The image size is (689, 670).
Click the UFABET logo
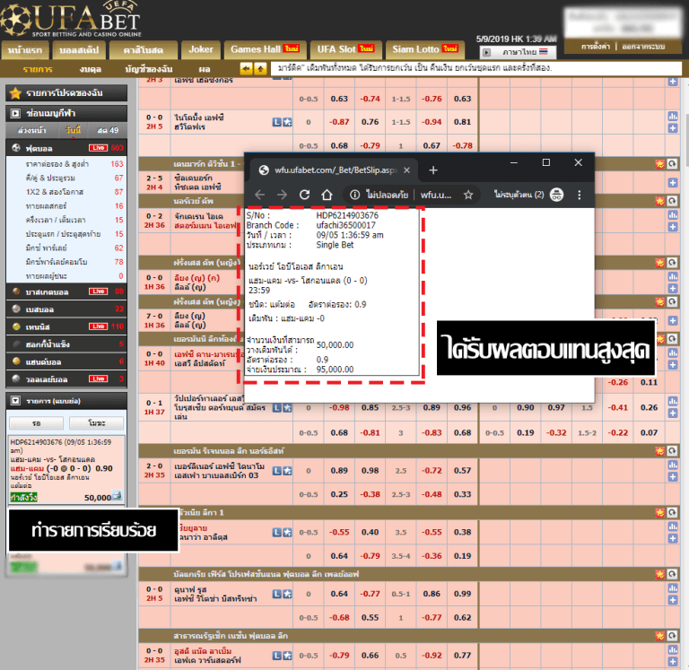71,20
